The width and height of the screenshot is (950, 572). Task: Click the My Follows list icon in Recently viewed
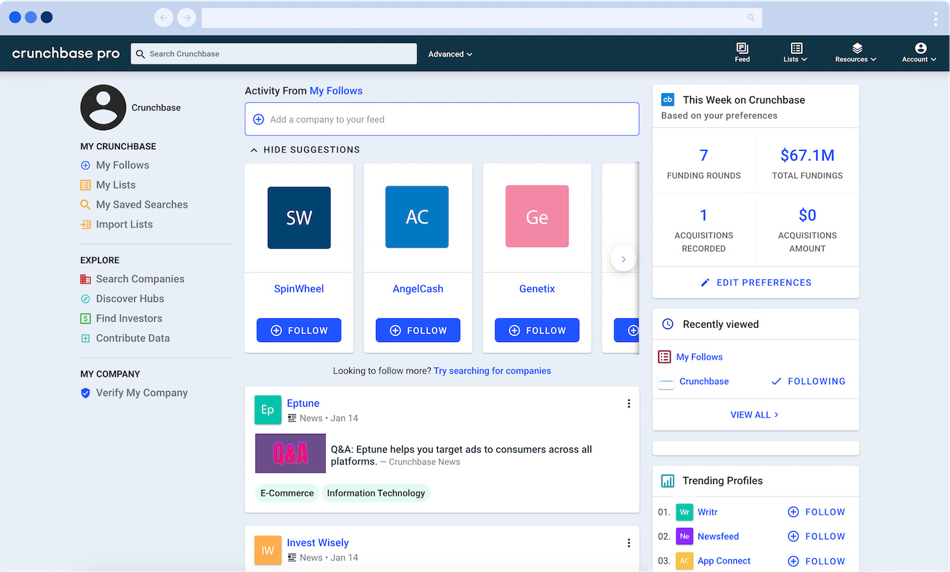(665, 357)
